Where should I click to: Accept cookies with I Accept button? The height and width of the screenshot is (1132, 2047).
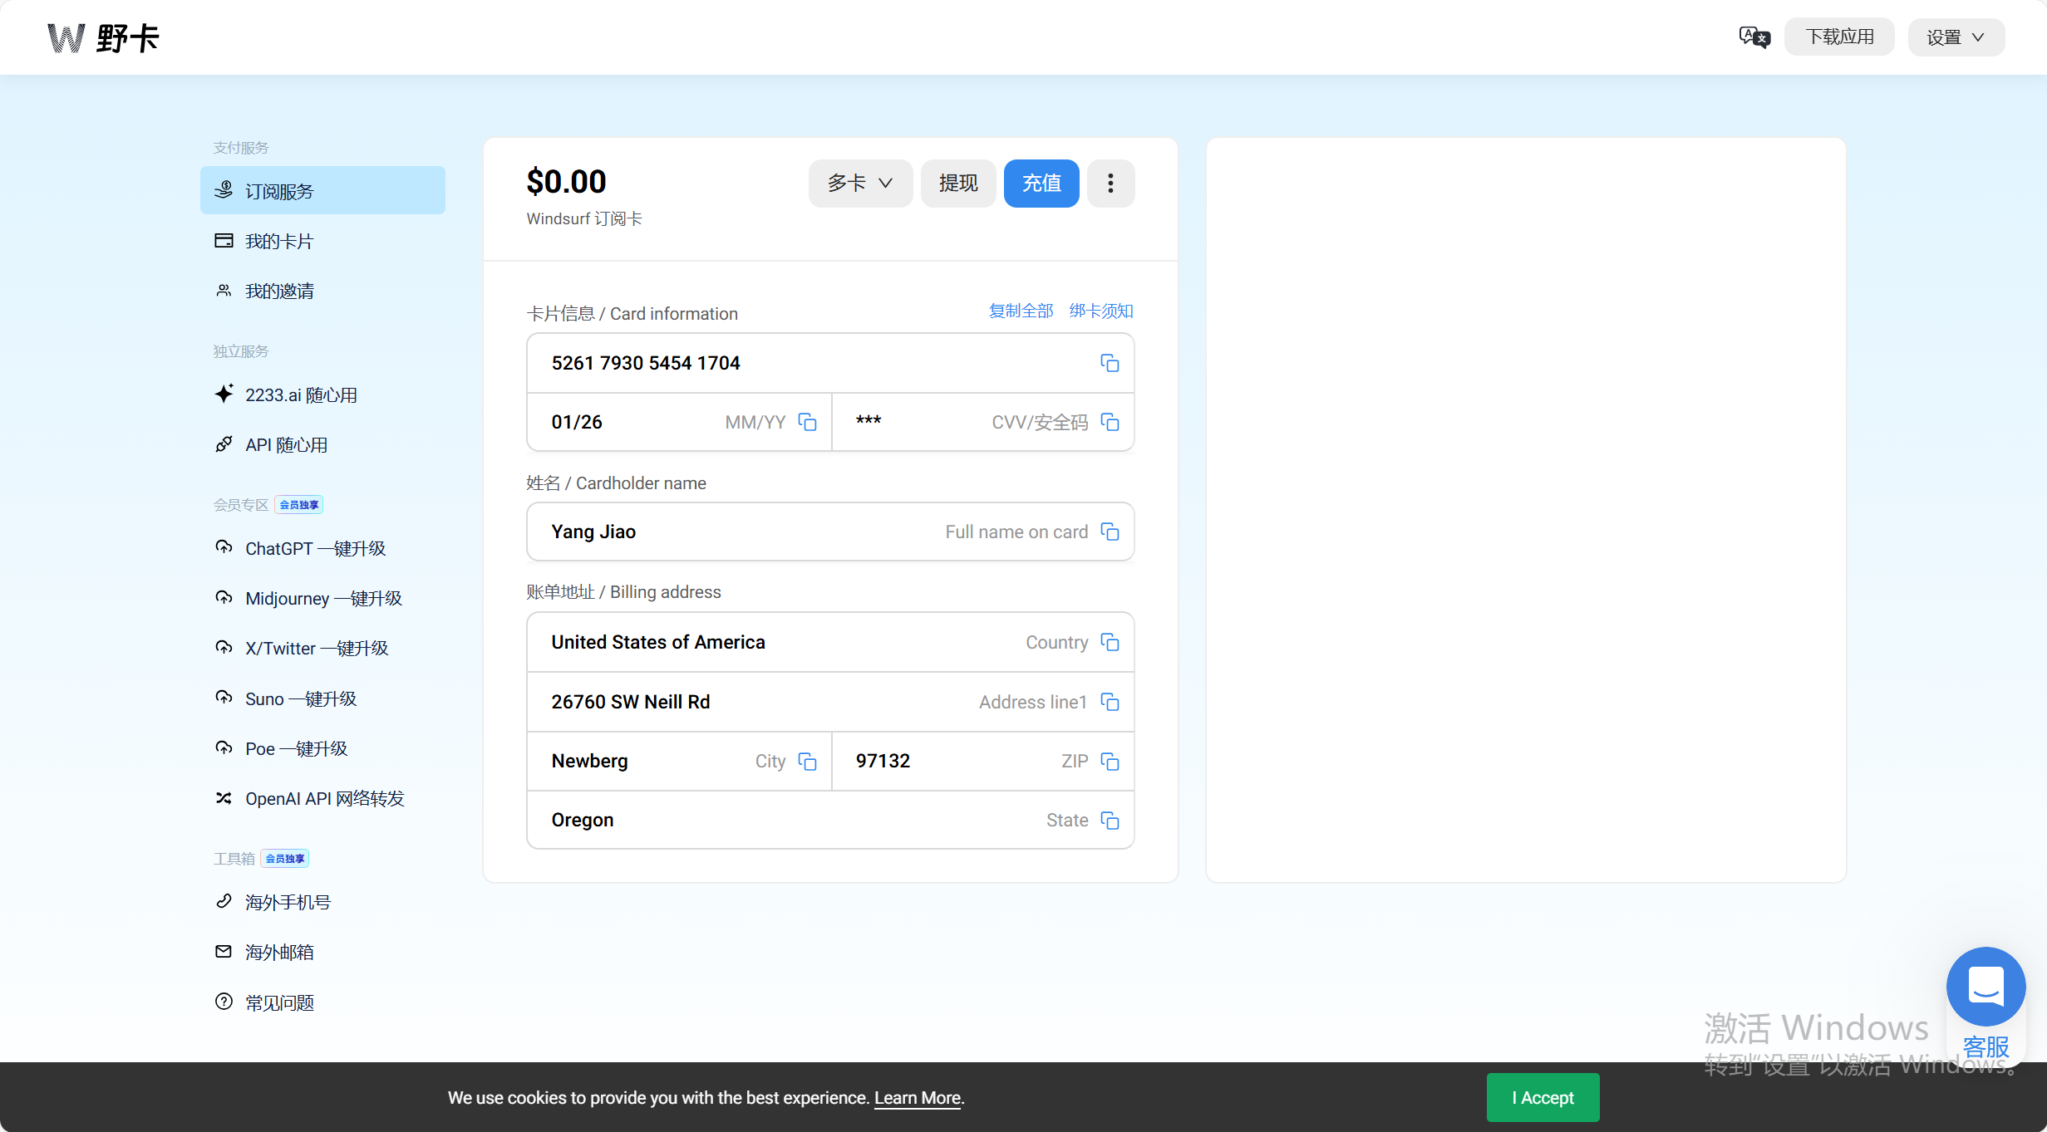click(x=1542, y=1097)
